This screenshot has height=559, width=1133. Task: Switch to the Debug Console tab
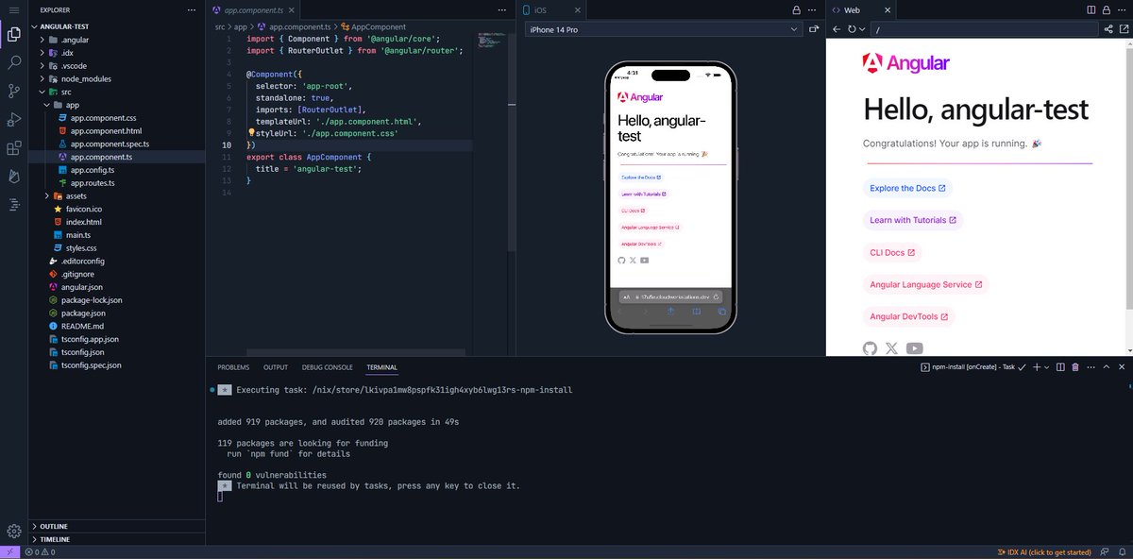tap(328, 367)
